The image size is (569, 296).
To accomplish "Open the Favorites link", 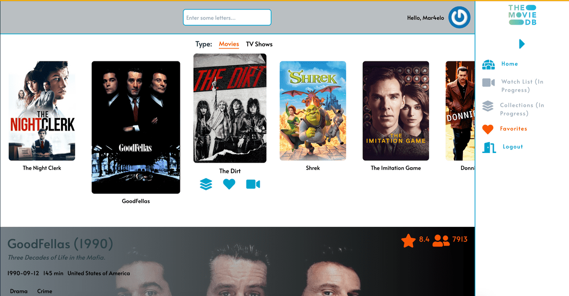I will (513, 129).
